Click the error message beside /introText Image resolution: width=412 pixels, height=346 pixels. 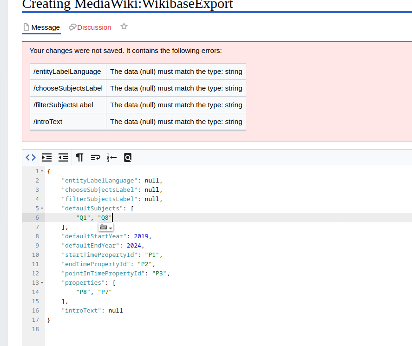click(176, 122)
